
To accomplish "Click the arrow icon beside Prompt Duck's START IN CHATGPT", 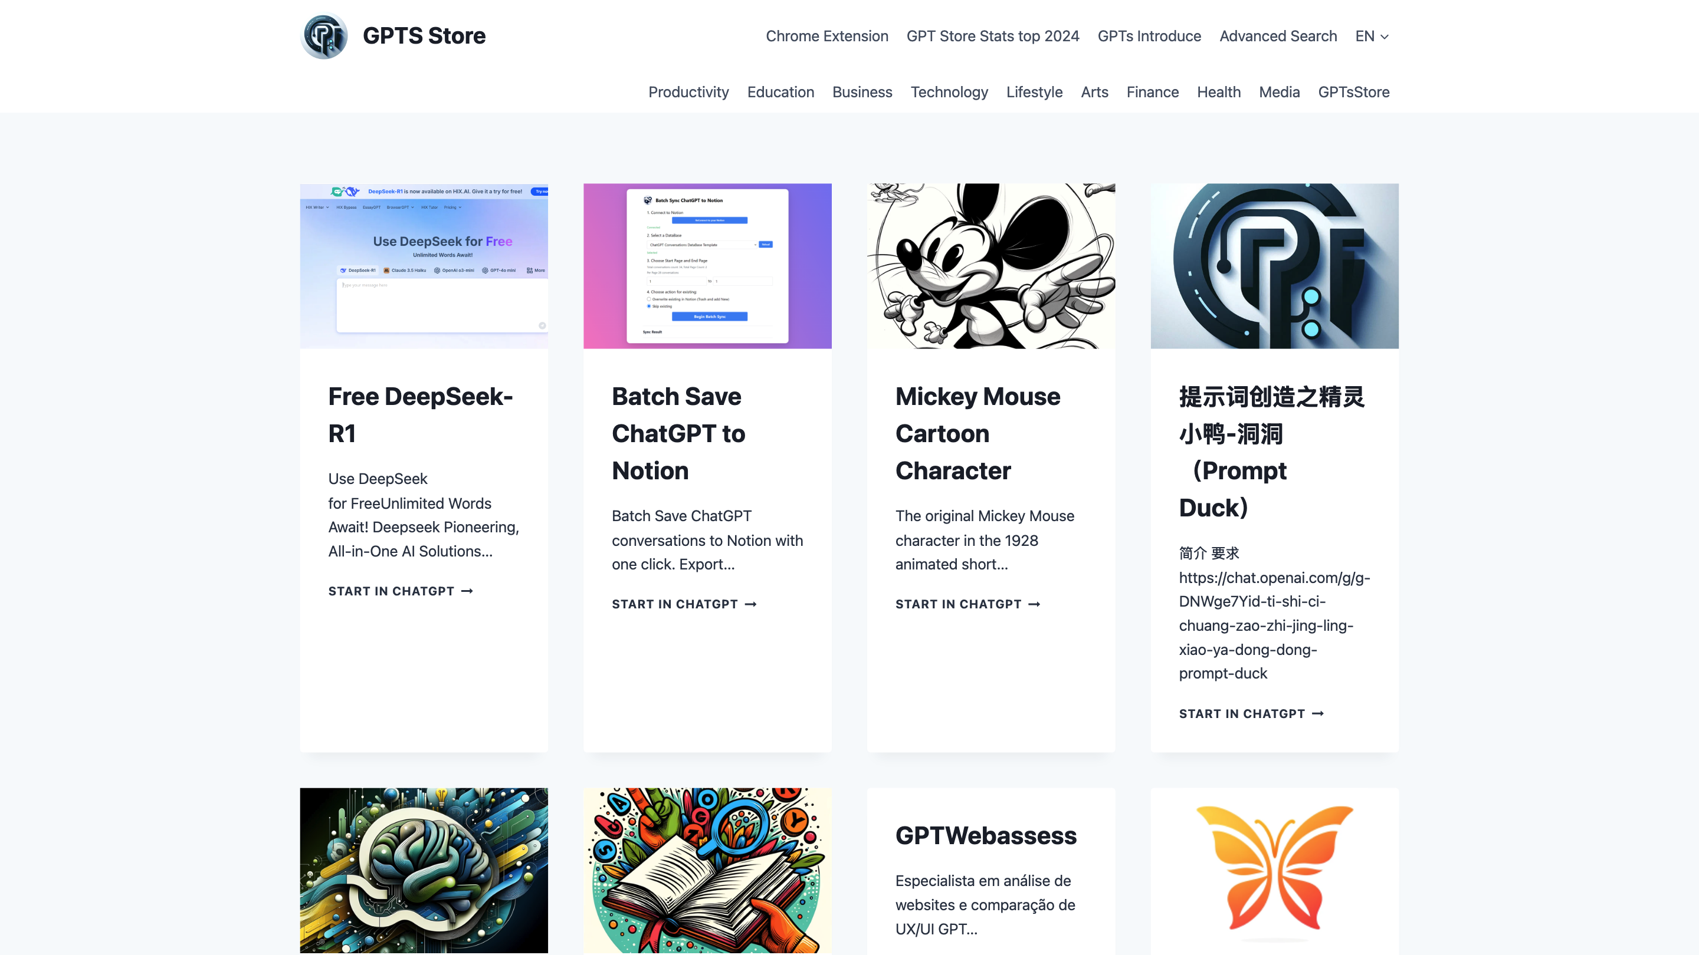I will 1318,713.
